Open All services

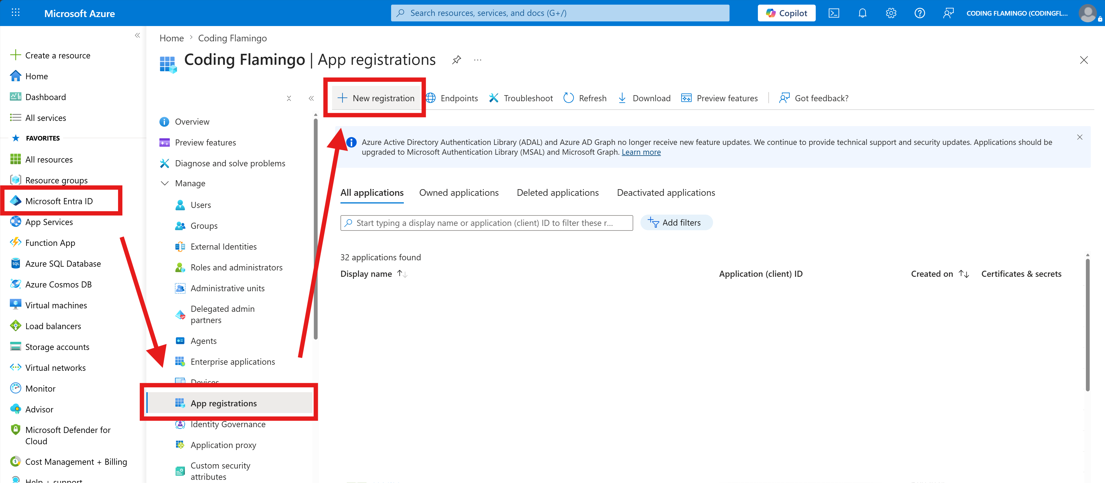[x=38, y=117]
